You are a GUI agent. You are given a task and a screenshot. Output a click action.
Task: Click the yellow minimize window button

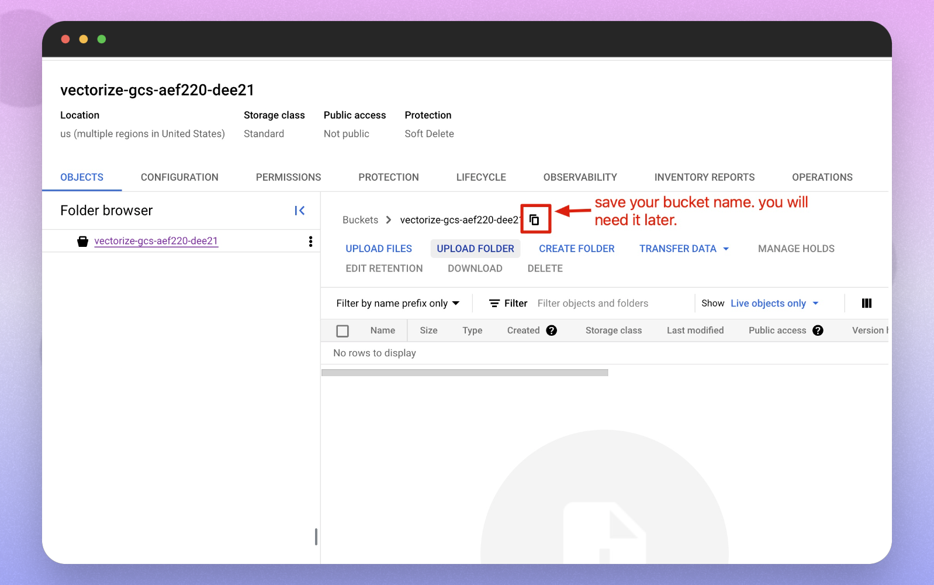[84, 39]
